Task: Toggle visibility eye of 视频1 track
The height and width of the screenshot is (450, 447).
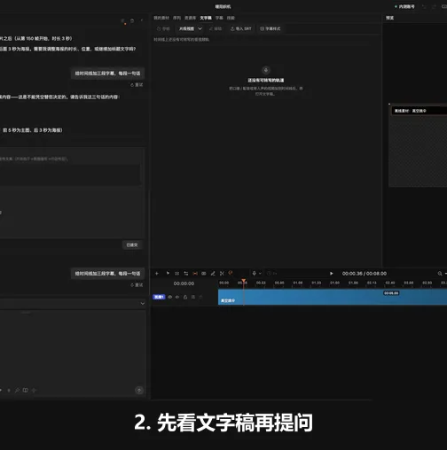Action: click(170, 297)
